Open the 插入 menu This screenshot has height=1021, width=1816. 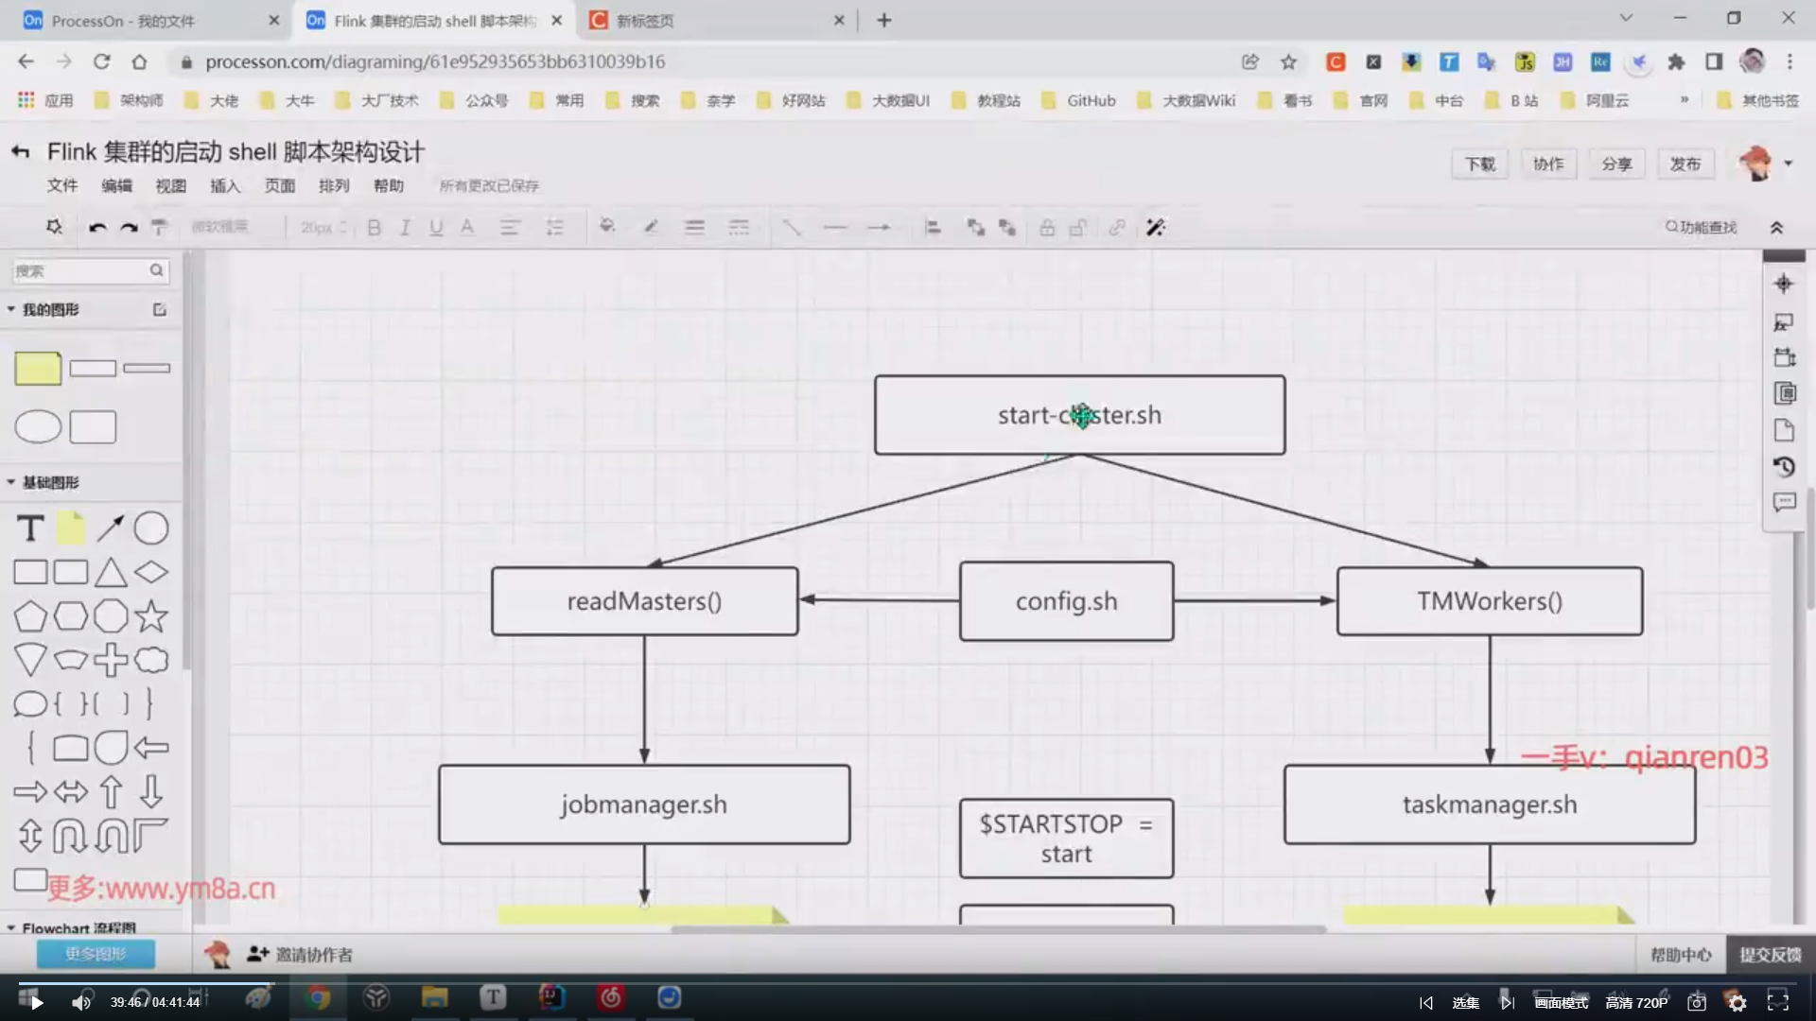point(225,185)
